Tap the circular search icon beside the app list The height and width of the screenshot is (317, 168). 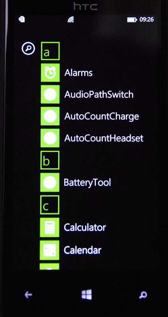(28, 48)
